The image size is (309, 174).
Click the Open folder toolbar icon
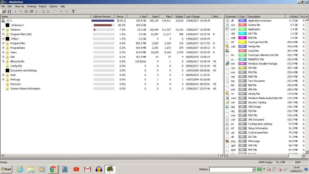click(x=4, y=11)
